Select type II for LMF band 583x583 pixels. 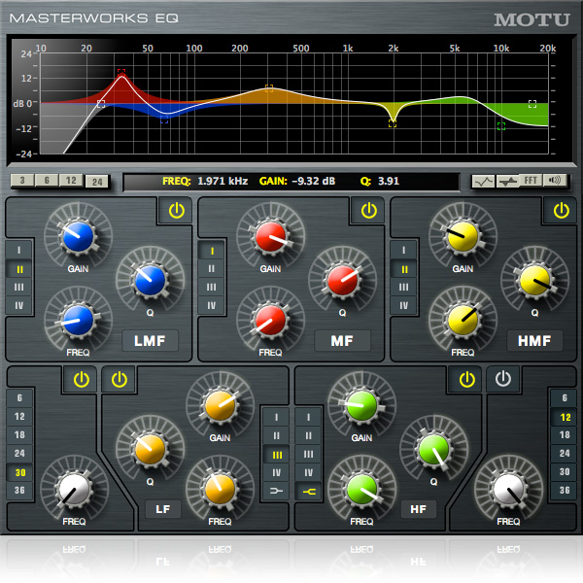pyautogui.click(x=19, y=269)
